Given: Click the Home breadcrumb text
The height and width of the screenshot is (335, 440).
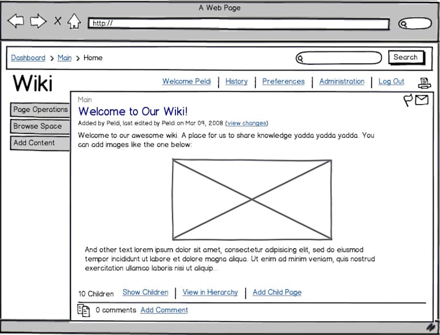Looking at the screenshot, I should coord(93,58).
